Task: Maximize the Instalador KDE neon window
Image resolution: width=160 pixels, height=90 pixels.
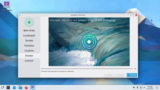Action: click(133, 15)
